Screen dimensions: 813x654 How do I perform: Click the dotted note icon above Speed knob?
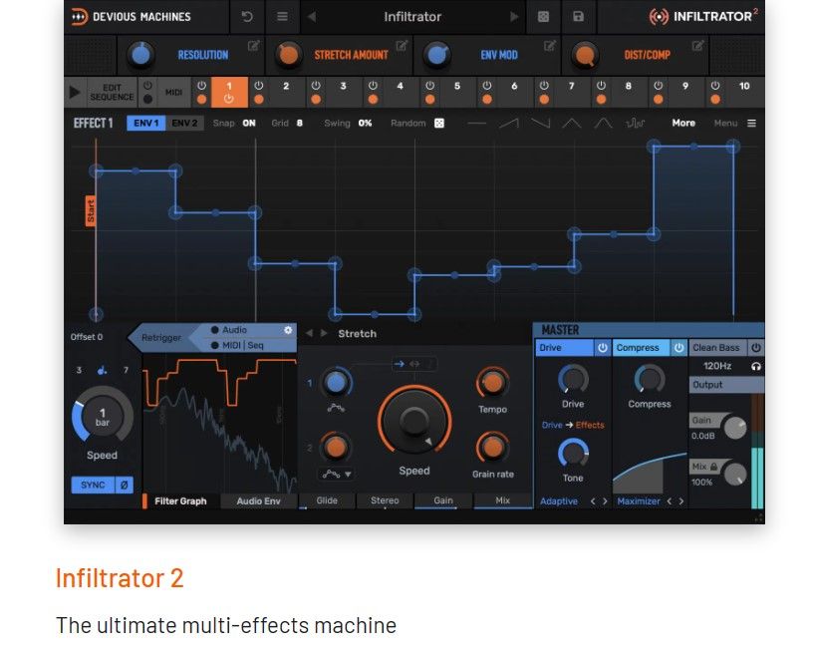pyautogui.click(x=103, y=370)
